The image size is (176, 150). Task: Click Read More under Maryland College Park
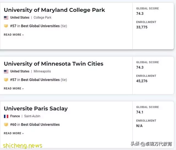tap(14, 35)
